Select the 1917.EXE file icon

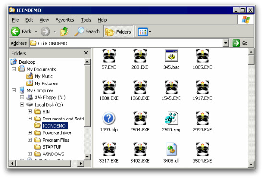pyautogui.click(x=203, y=87)
